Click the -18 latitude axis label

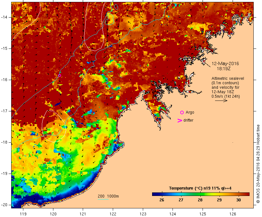(4, 142)
